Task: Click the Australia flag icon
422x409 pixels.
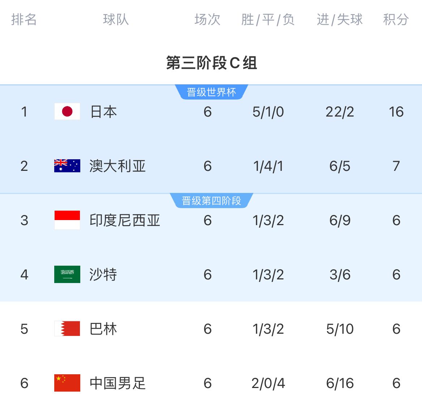Action: point(67,166)
